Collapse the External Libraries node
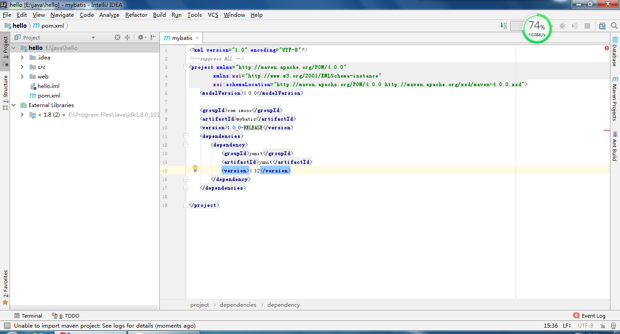Viewport: 620px width, 334px height. [x=14, y=105]
